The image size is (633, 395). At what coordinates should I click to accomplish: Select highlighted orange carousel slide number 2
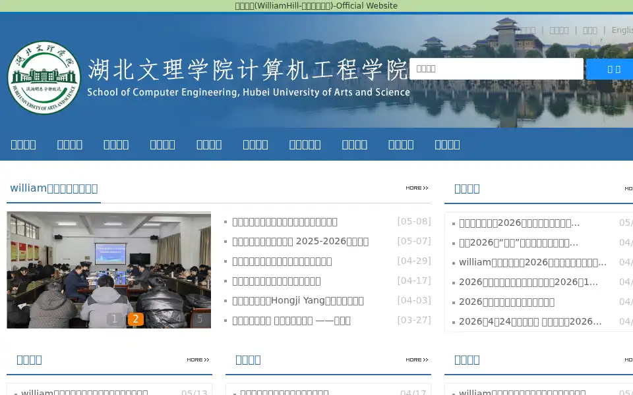point(136,319)
